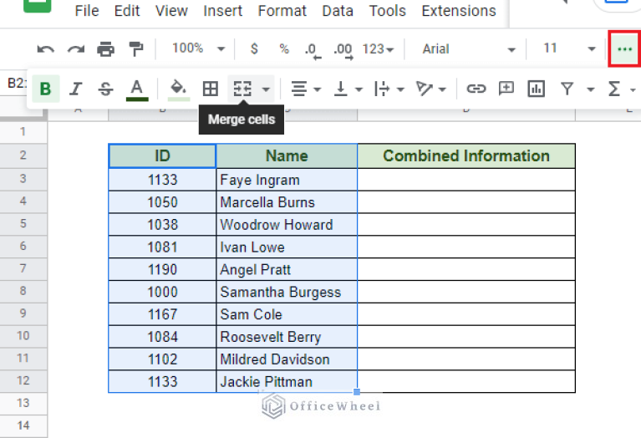
Task: Select row header 7
Action: (23, 268)
